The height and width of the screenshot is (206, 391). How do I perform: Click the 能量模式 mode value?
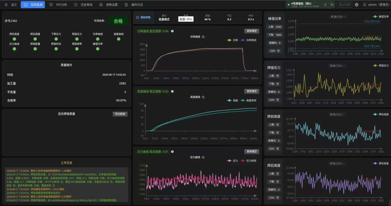(164, 19)
